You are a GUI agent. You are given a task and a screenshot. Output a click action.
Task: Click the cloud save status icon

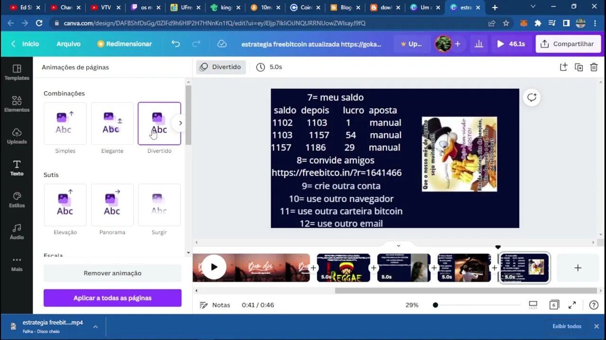[x=222, y=43]
